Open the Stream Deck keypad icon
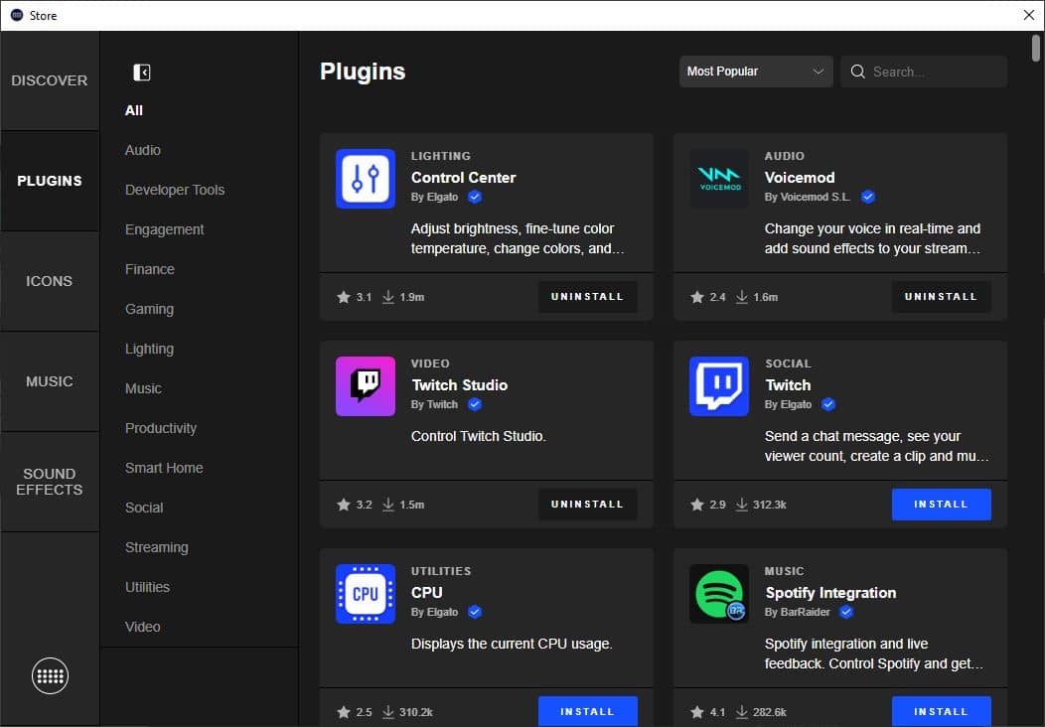The height and width of the screenshot is (727, 1045). (50, 675)
